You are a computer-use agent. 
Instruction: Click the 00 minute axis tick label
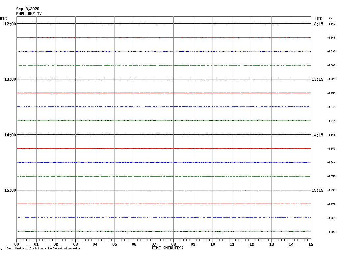(x=16, y=244)
